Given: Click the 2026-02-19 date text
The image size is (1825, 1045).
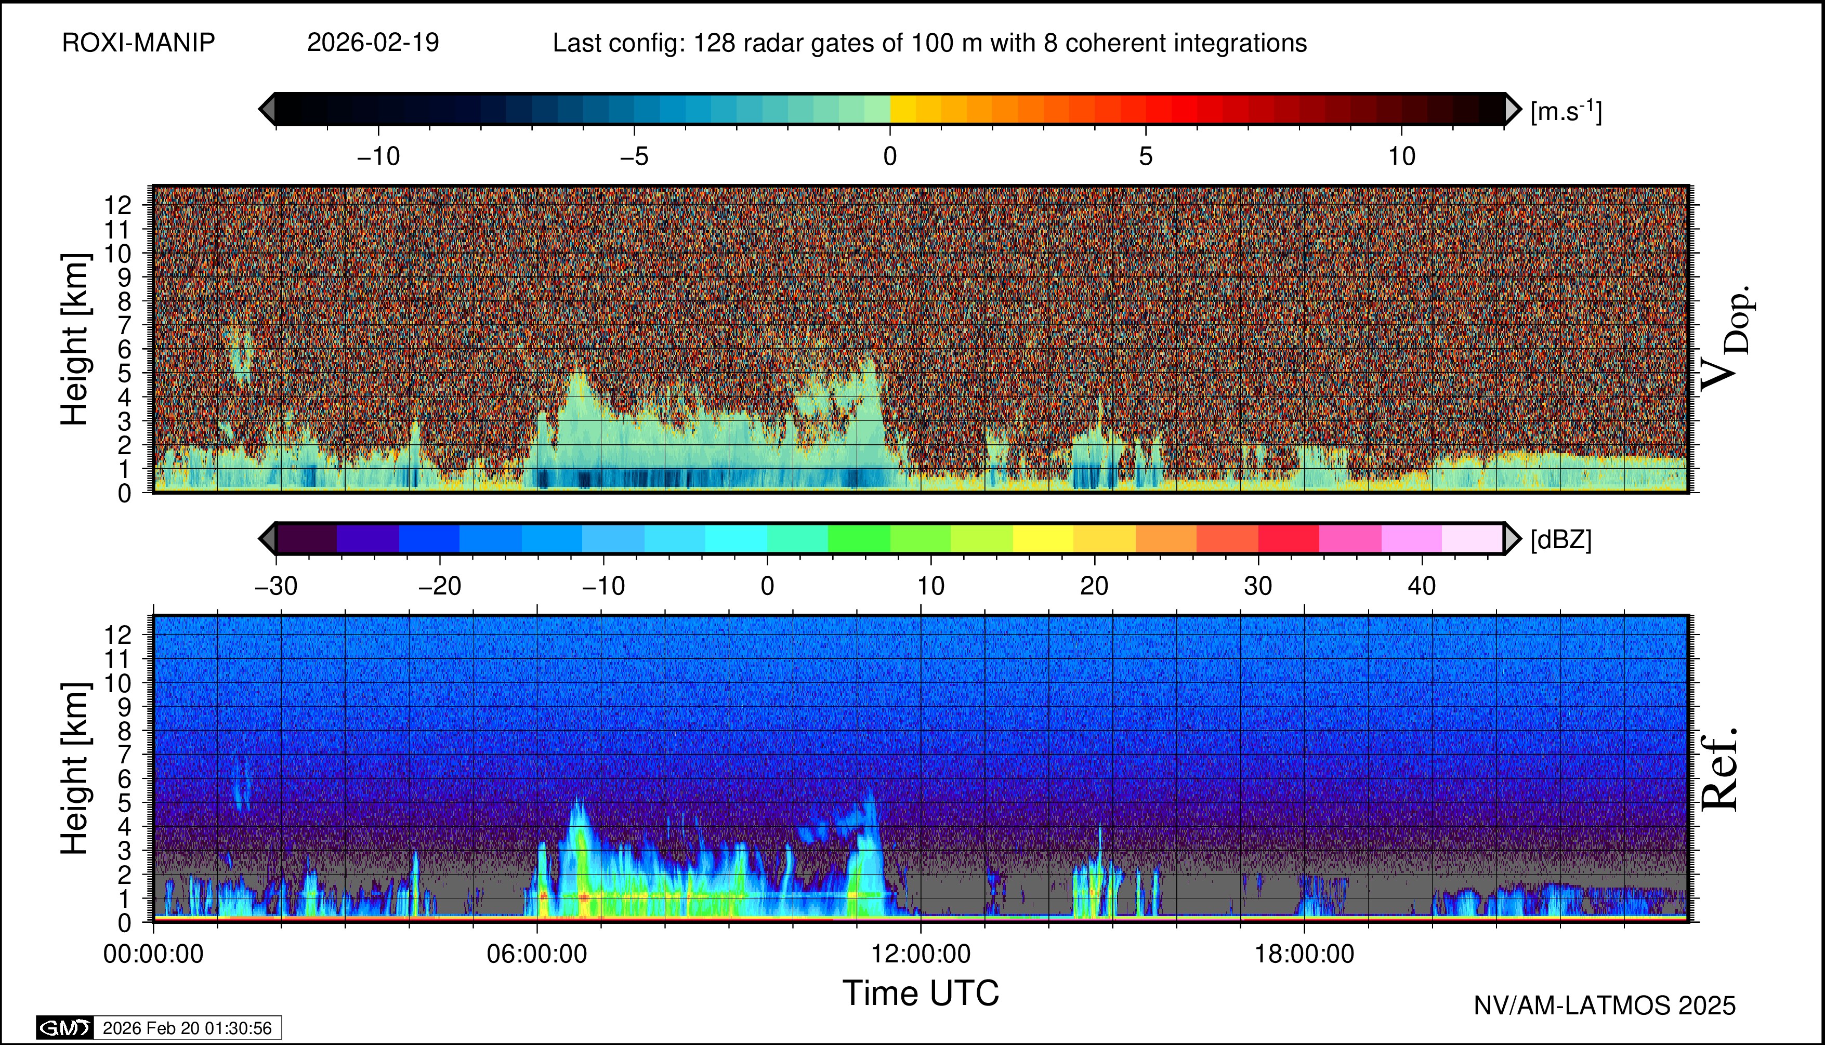Looking at the screenshot, I should click(x=373, y=43).
